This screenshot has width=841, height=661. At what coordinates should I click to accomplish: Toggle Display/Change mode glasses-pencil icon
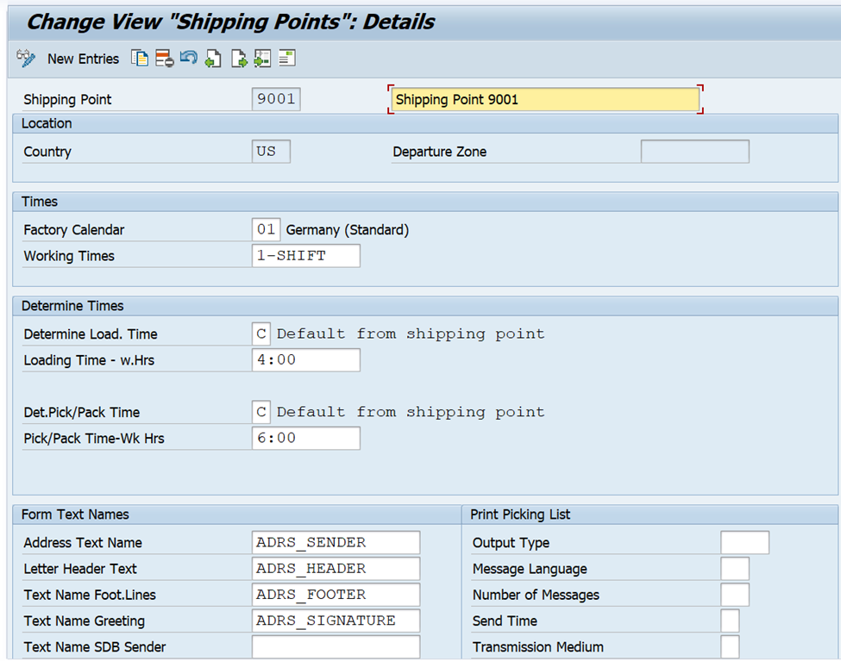point(26,58)
